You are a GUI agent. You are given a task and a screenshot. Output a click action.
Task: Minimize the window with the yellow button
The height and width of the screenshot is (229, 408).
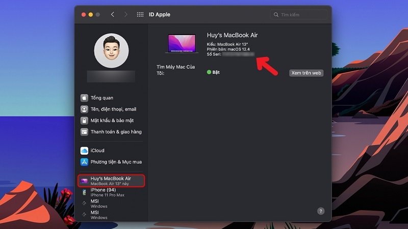pyautogui.click(x=91, y=15)
